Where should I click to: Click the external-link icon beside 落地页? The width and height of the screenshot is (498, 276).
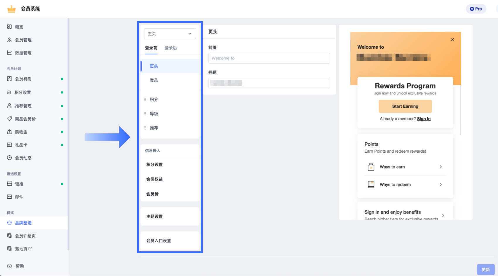coord(30,248)
